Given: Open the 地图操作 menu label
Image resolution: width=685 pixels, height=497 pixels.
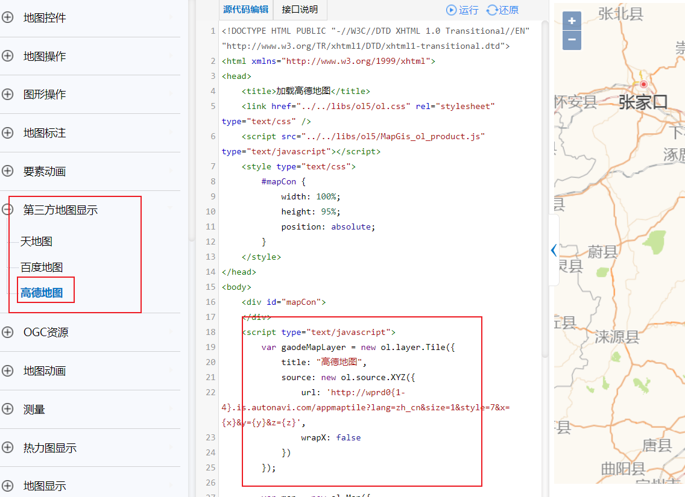Looking at the screenshot, I should tap(45, 56).
